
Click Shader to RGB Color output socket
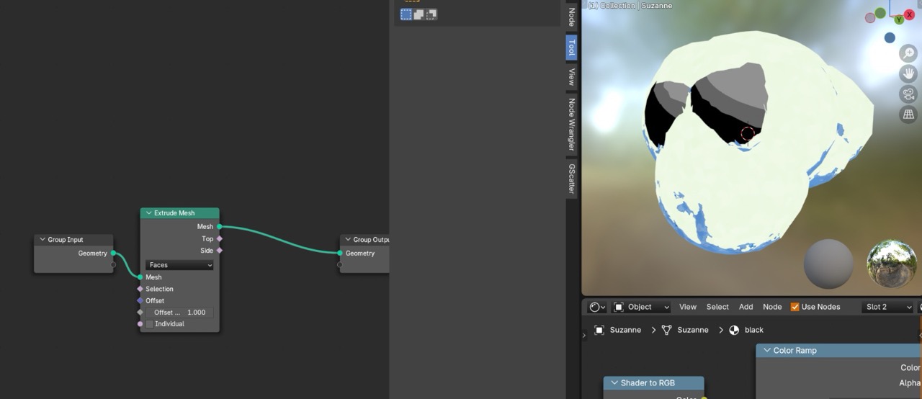[704, 398]
